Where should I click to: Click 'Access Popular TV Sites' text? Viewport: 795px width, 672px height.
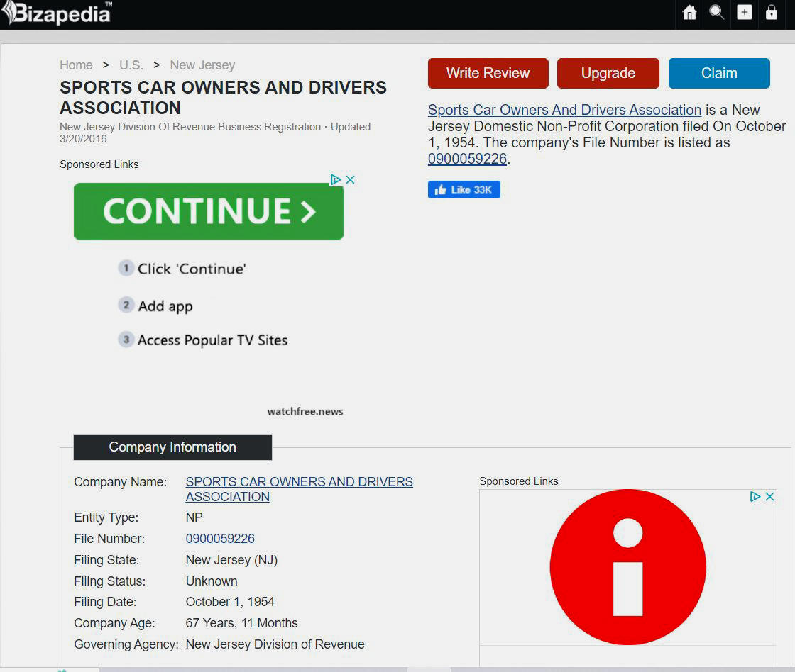[212, 340]
